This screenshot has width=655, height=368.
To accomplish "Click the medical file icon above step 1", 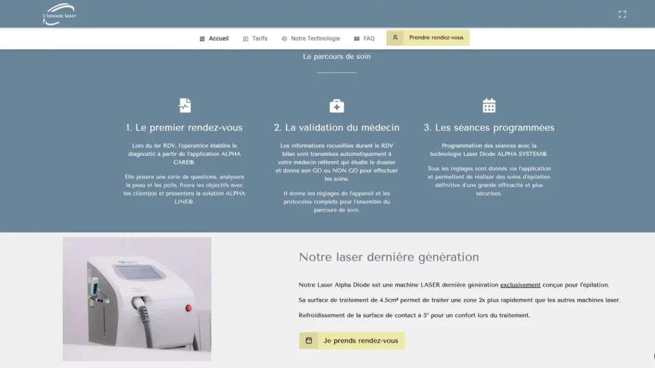I will [185, 105].
